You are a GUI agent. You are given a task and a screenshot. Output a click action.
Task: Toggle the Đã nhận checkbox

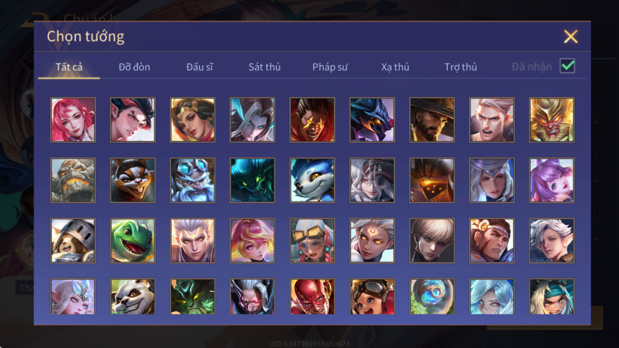click(567, 66)
